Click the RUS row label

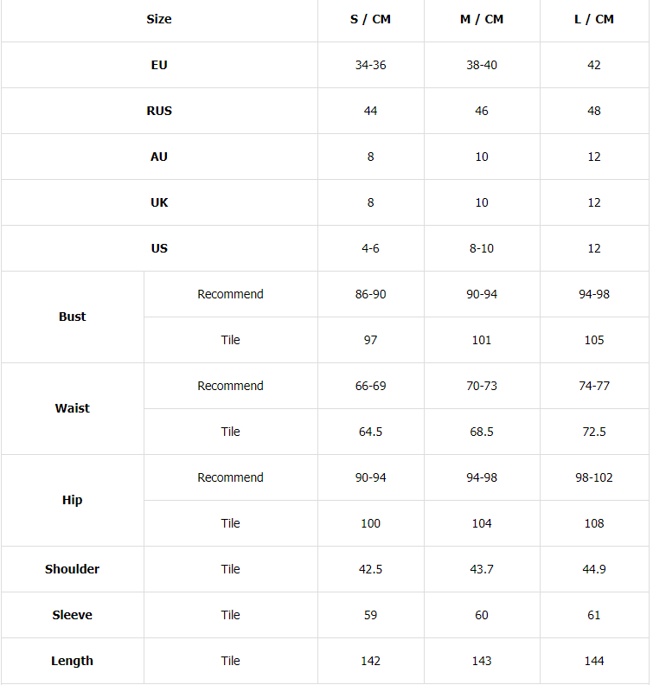tap(159, 111)
